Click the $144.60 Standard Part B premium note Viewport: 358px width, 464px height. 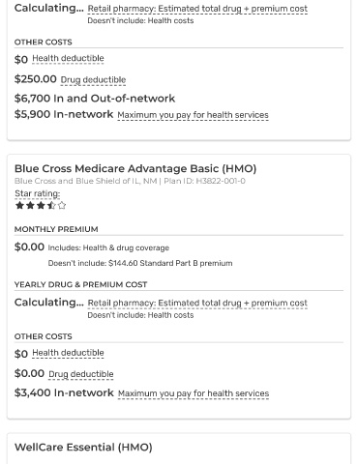coord(140,263)
